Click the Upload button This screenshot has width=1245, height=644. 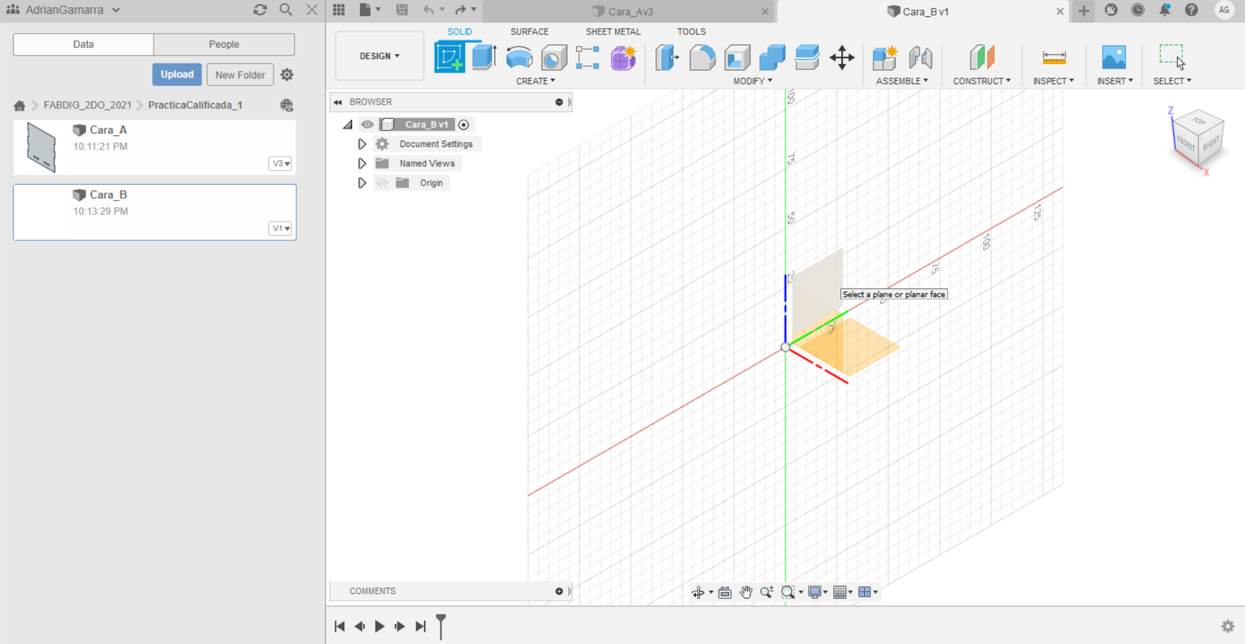point(177,75)
